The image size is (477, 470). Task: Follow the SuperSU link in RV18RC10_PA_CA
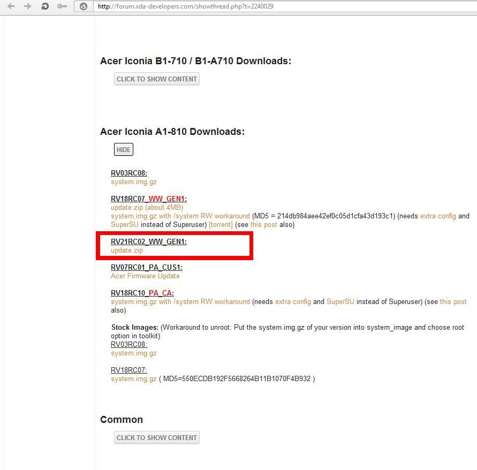click(340, 302)
